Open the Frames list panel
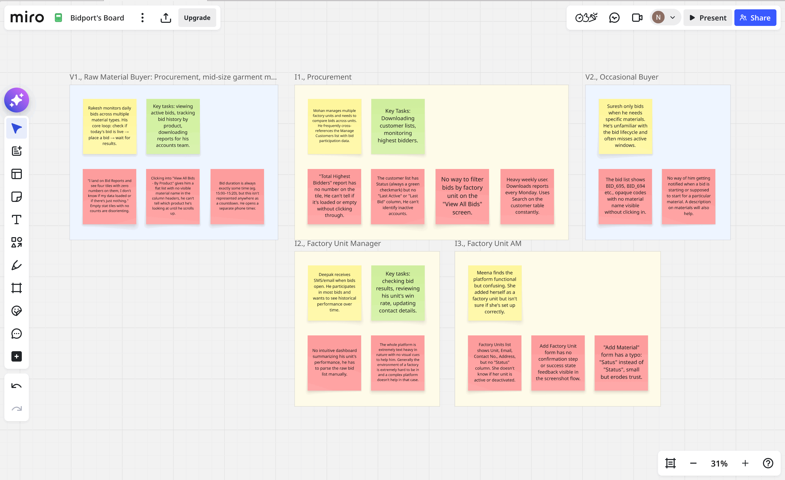785x480 pixels. pyautogui.click(x=670, y=463)
